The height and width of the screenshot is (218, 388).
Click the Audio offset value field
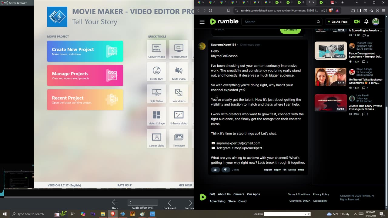tap(143, 203)
